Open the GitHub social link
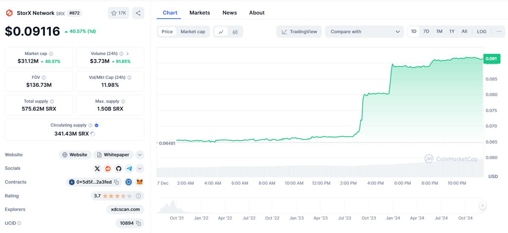 119,169
